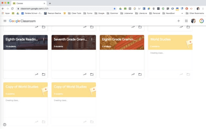Screen dimensions: 206x129
Task: Open the Google bookmark folder
Action: (99, 13)
